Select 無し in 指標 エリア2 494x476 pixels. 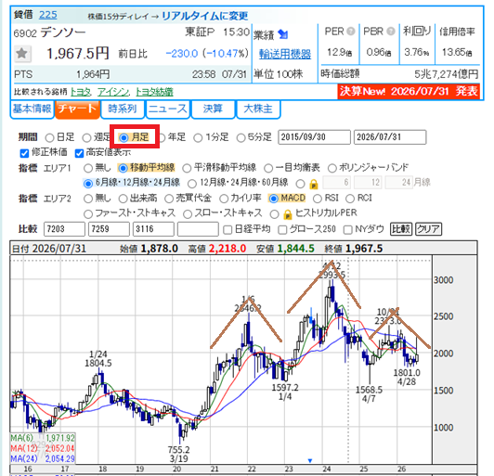(x=88, y=199)
